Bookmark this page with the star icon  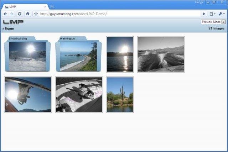(36, 14)
